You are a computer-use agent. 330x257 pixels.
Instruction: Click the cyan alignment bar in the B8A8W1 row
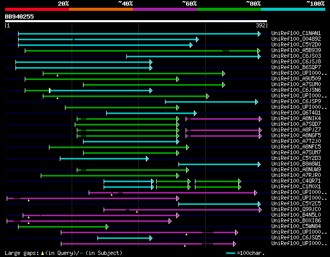220,165
